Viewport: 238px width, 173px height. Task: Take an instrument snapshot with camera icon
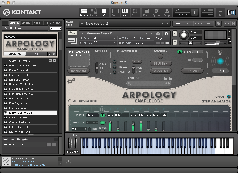point(158,33)
